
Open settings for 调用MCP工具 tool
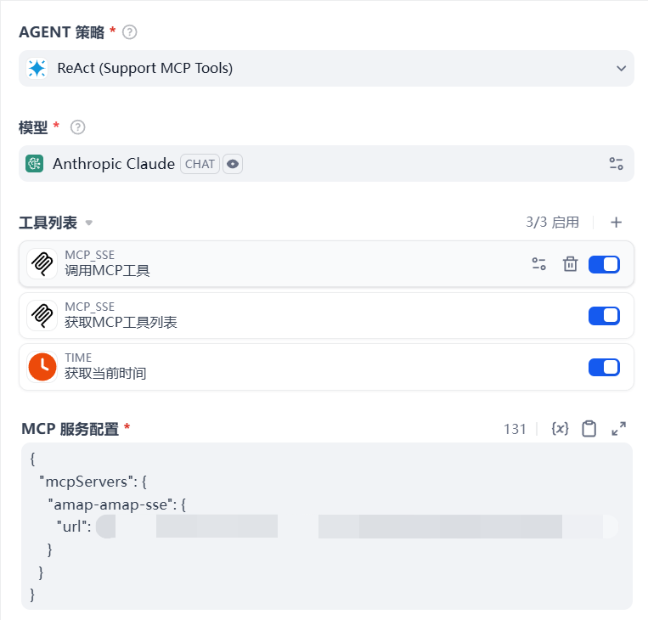point(538,264)
